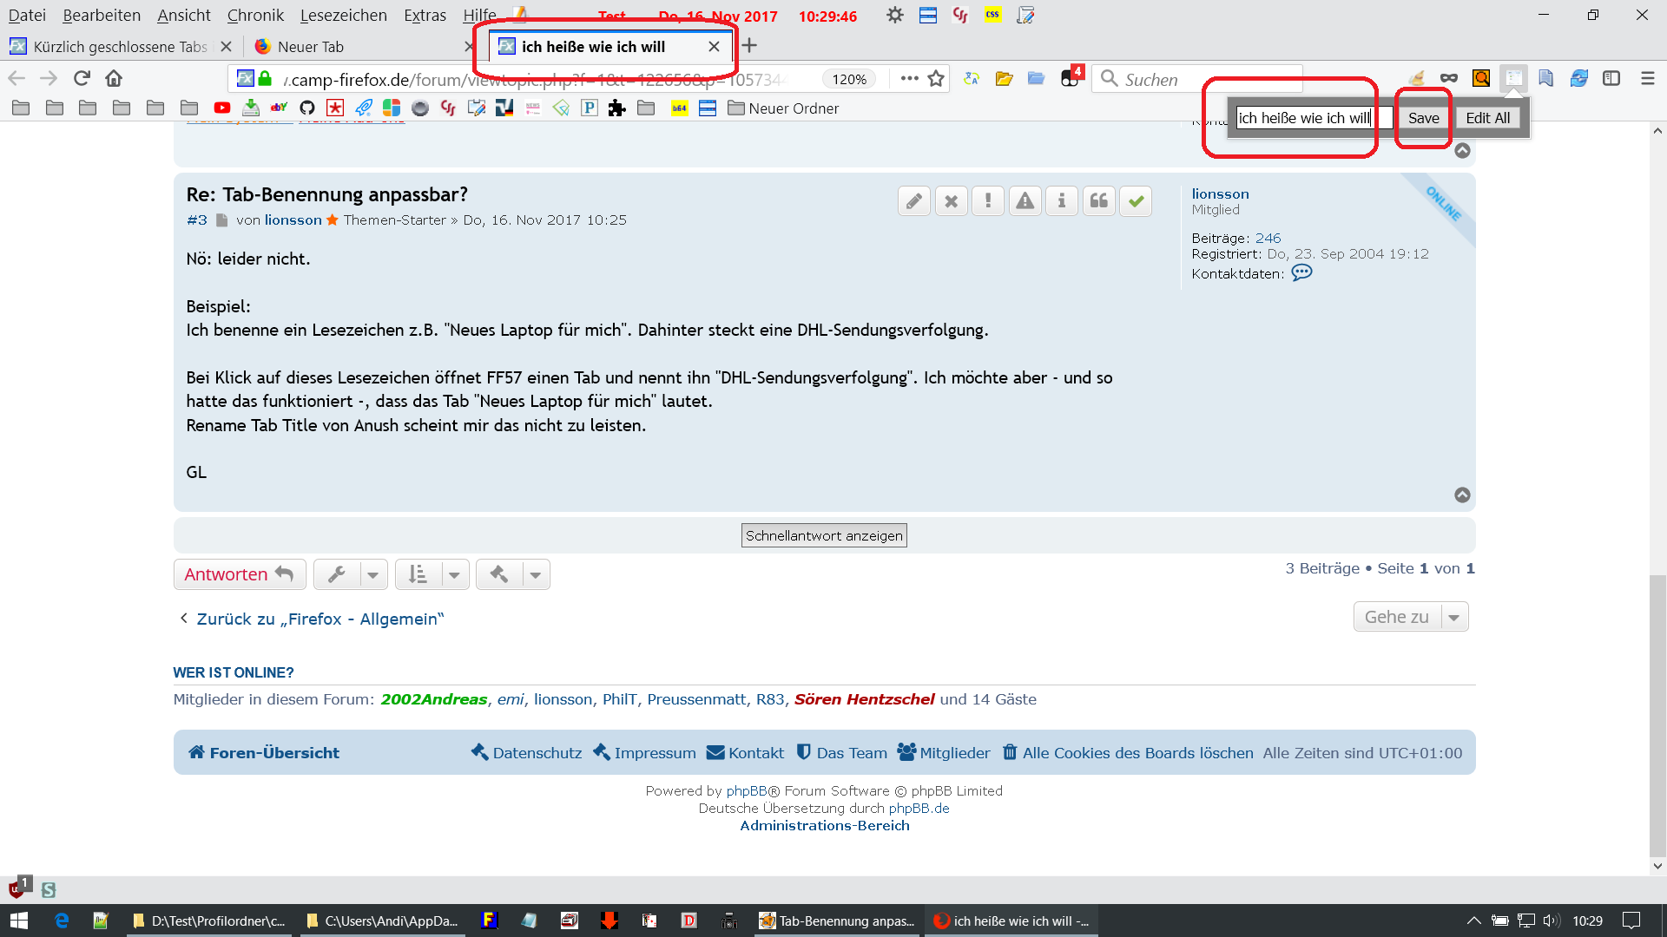Image resolution: width=1667 pixels, height=937 pixels.
Task: Click the post information icon
Action: click(x=1062, y=201)
